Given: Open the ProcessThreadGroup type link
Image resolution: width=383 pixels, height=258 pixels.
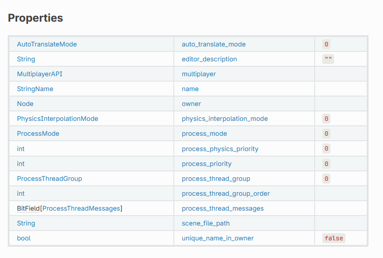Looking at the screenshot, I should tap(49, 179).
